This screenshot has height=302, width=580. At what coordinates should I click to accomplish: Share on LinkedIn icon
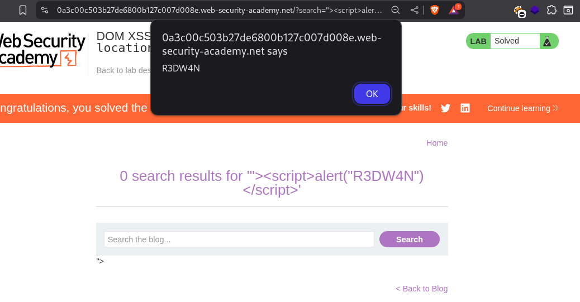pos(465,108)
